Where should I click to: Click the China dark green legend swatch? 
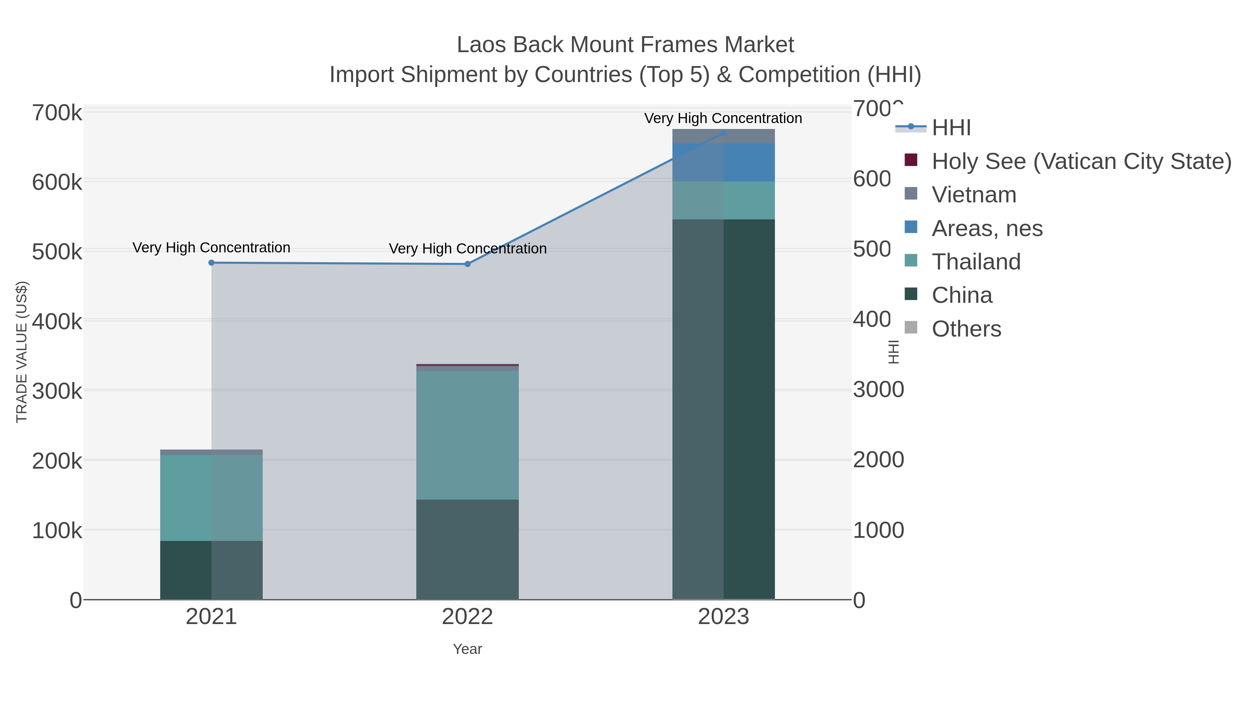pos(911,293)
